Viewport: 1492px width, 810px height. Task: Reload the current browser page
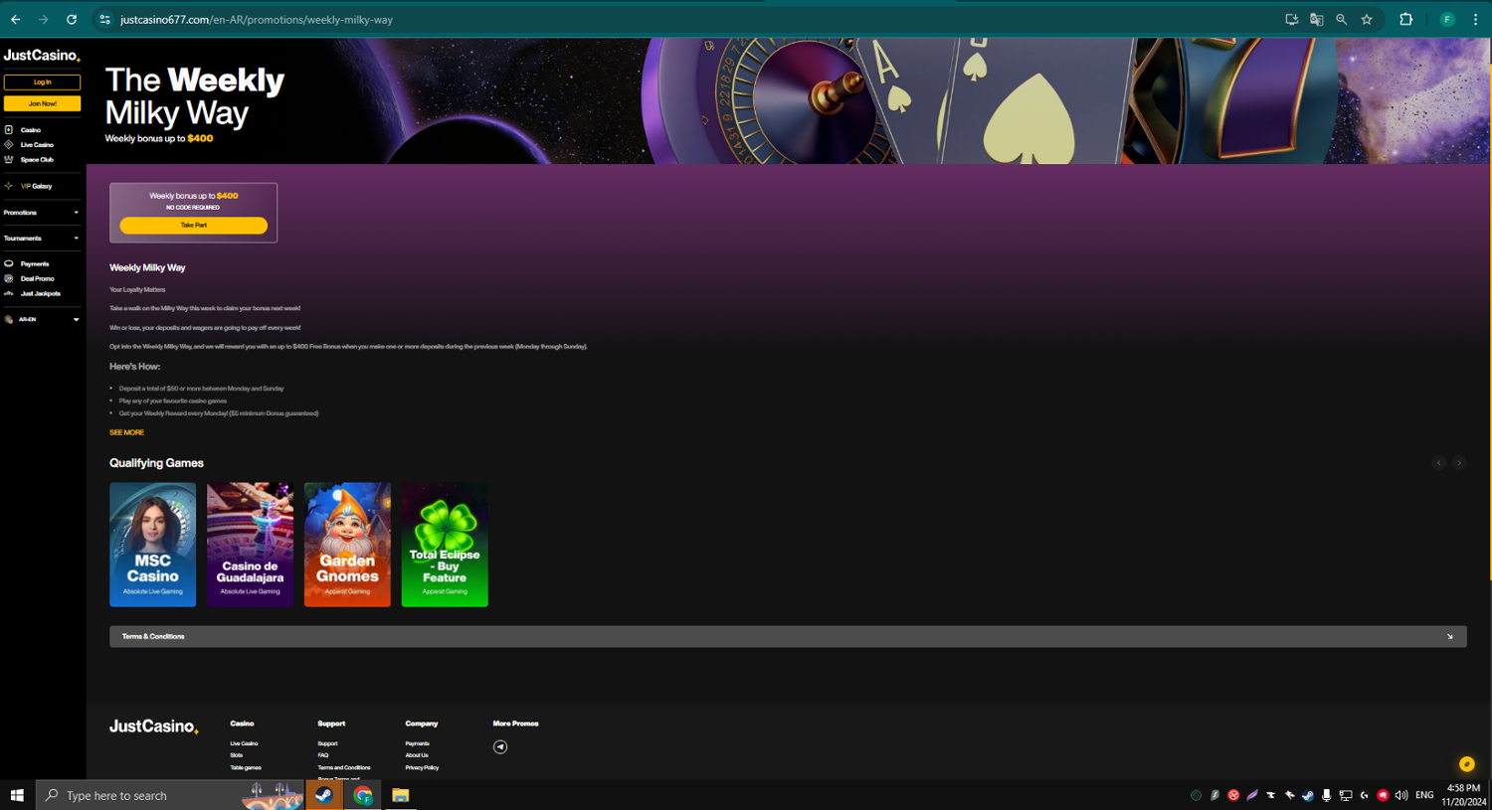(x=72, y=19)
